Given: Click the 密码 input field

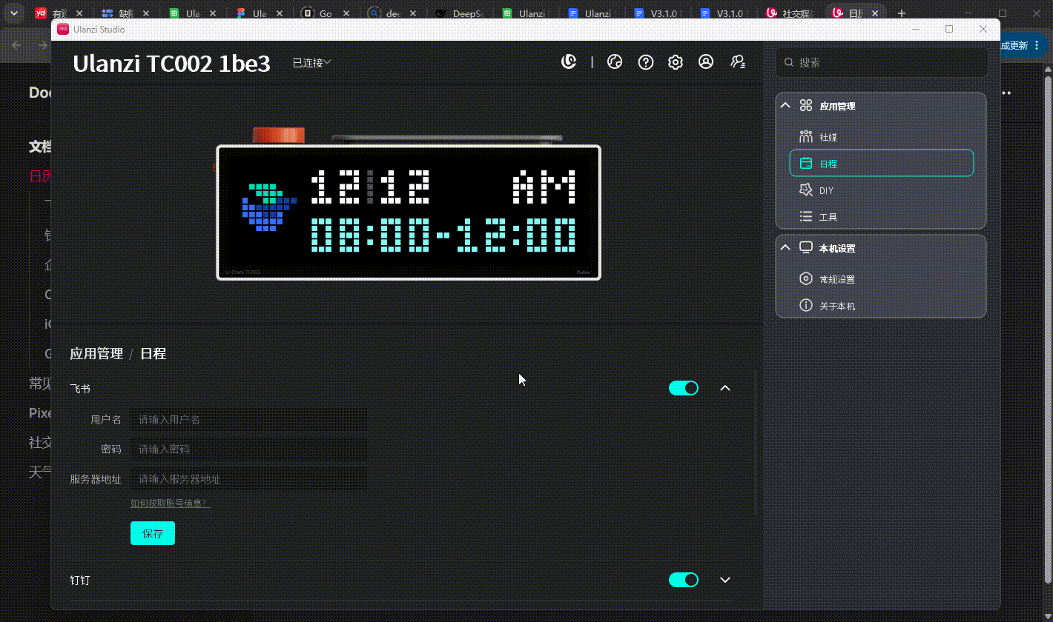Looking at the screenshot, I should 248,449.
